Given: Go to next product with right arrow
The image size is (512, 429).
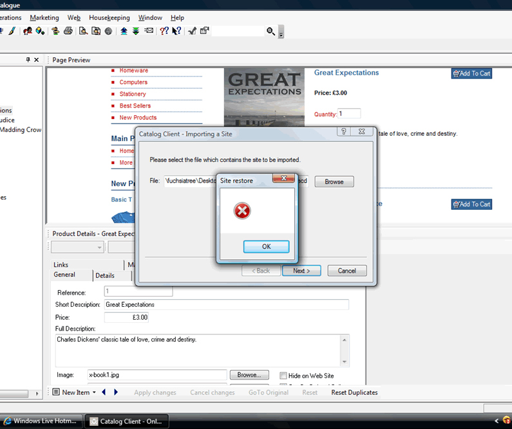Looking at the screenshot, I should point(116,392).
